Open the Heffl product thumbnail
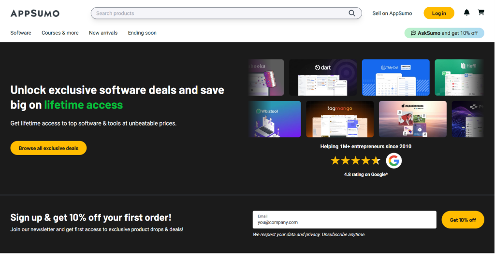Viewport: 495px width, 254px height. tap(459, 77)
